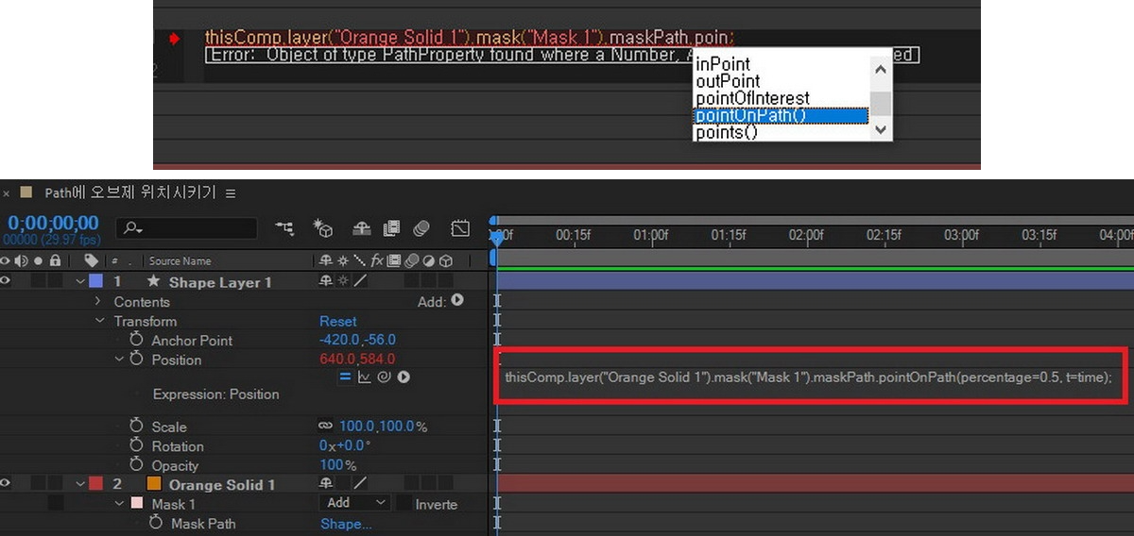The height and width of the screenshot is (536, 1134).
Task: Click the current timecode 0;00;00;00
Action: pyautogui.click(x=53, y=224)
